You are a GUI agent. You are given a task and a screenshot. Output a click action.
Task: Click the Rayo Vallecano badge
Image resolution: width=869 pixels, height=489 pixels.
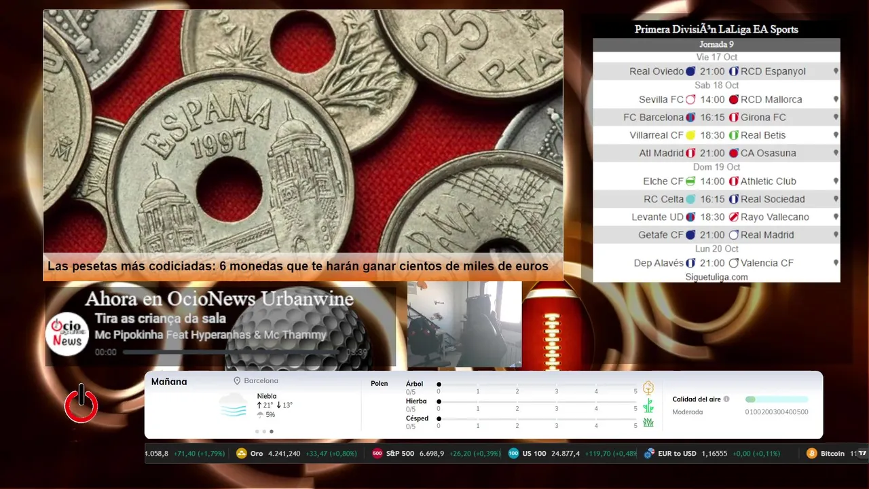point(733,217)
